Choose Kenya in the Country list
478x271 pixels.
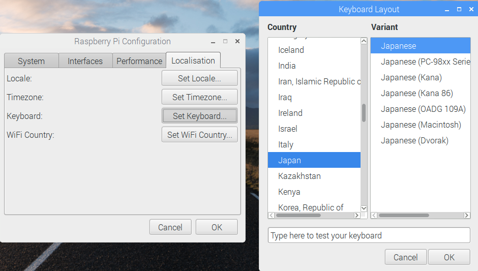[314, 192]
